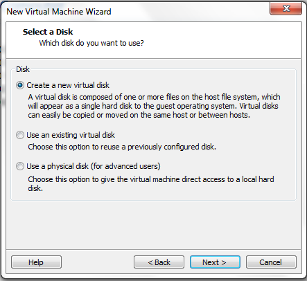Click the Next > button
This screenshot has width=307, height=281.
pos(215,262)
